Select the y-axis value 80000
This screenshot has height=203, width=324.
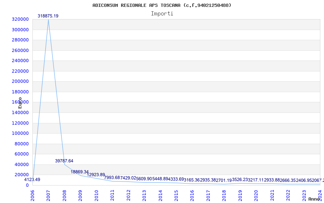(21, 144)
